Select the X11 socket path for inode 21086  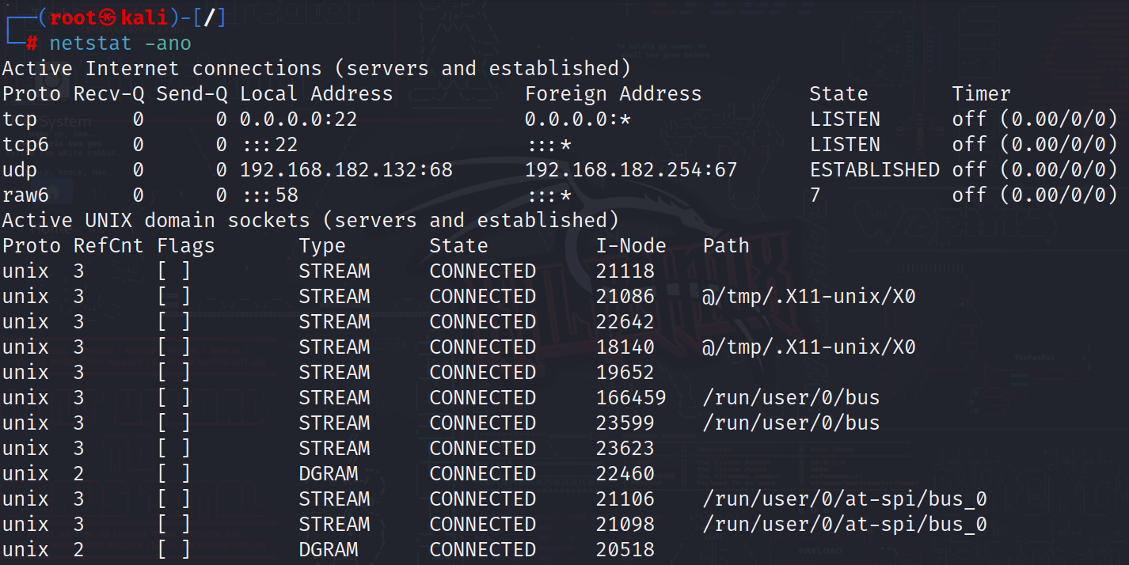click(808, 297)
